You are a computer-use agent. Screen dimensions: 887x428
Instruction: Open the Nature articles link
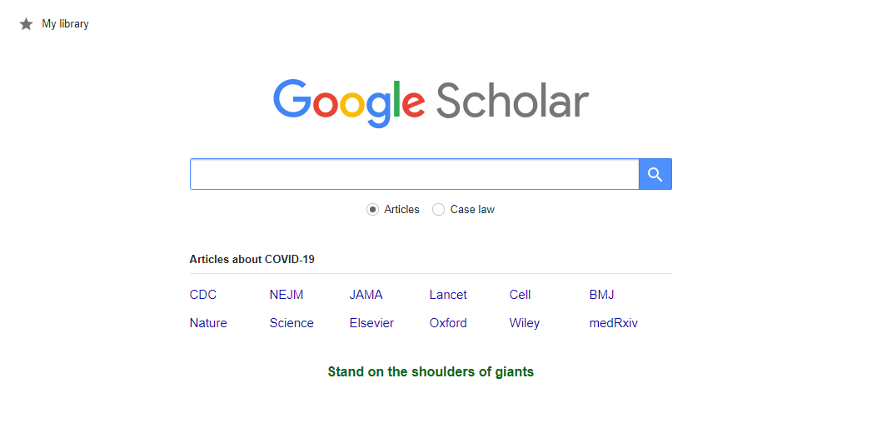coord(208,323)
